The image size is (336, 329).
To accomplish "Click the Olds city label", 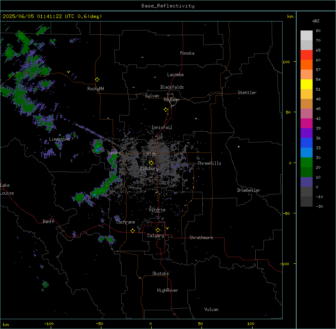I will (151, 154).
